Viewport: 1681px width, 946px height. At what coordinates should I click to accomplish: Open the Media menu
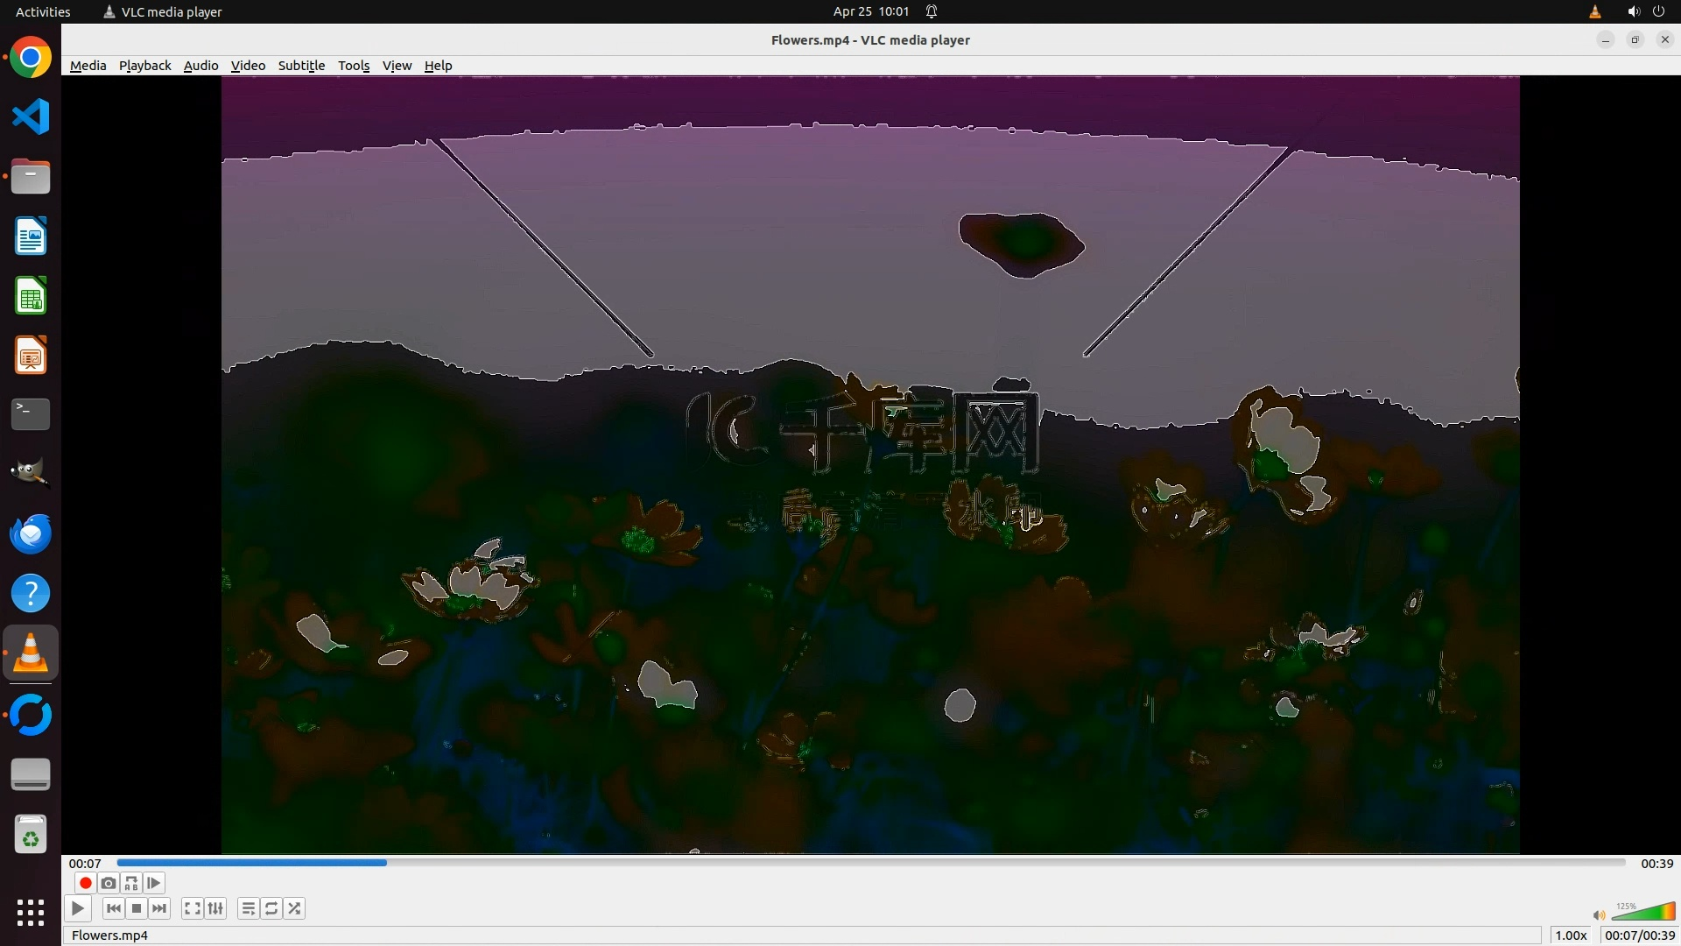point(88,66)
